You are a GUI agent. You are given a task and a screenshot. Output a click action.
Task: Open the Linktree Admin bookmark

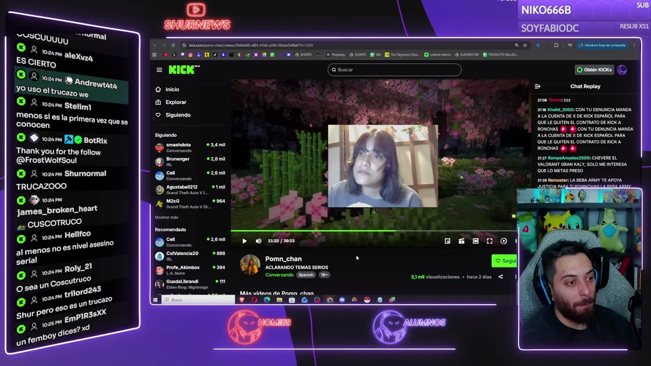438,55
